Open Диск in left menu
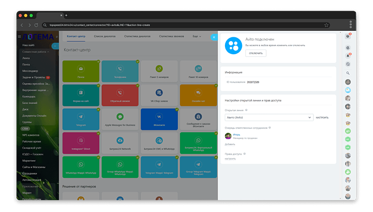The width and height of the screenshot is (373, 212). tap(25, 109)
